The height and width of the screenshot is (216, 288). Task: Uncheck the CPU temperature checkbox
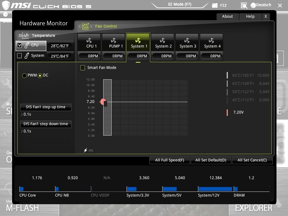pyautogui.click(x=19, y=45)
